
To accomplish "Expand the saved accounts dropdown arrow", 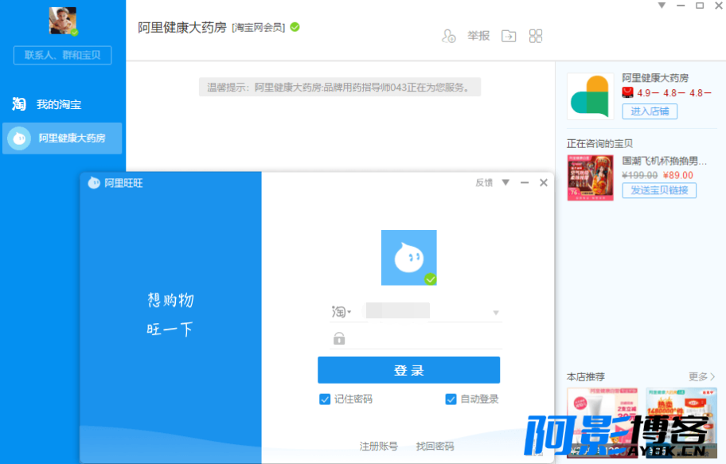I will [x=496, y=313].
